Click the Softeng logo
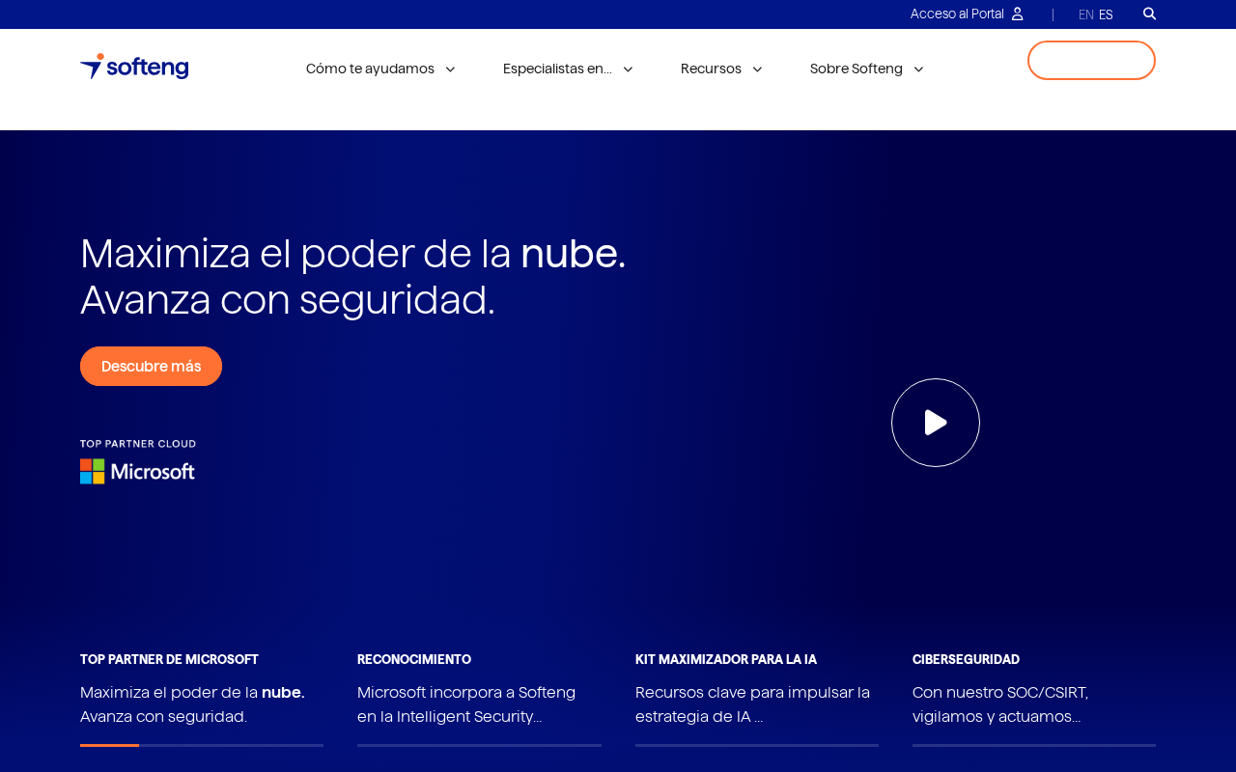Viewport: 1236px width, 772px height. [x=134, y=67]
